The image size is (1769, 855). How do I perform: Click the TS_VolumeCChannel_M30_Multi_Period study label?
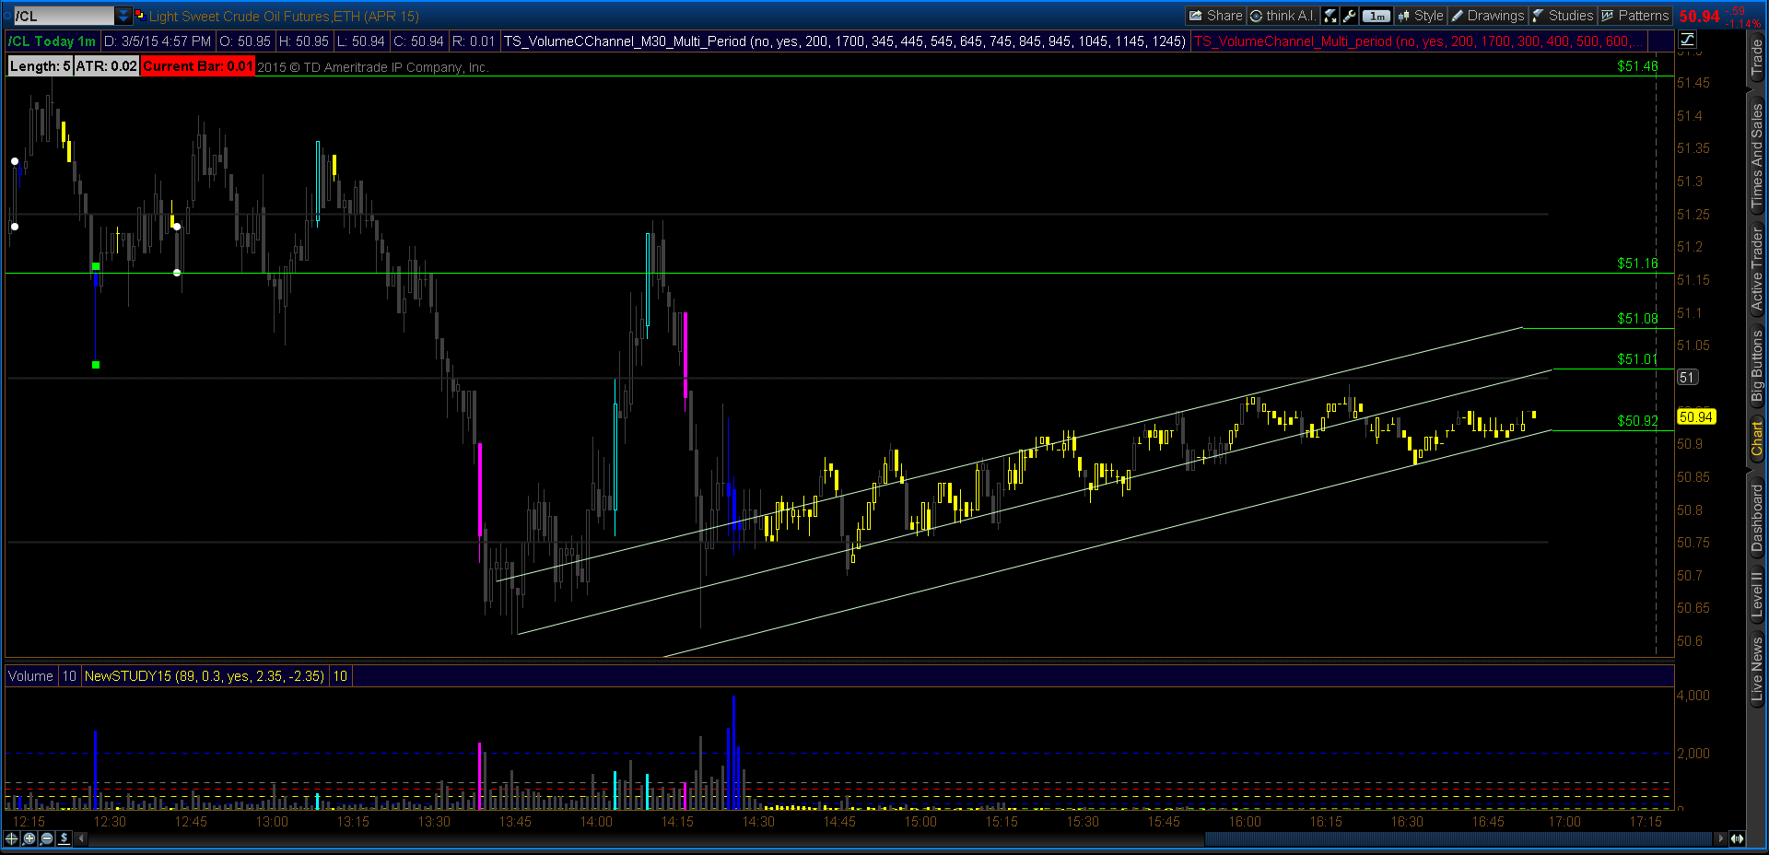click(844, 41)
